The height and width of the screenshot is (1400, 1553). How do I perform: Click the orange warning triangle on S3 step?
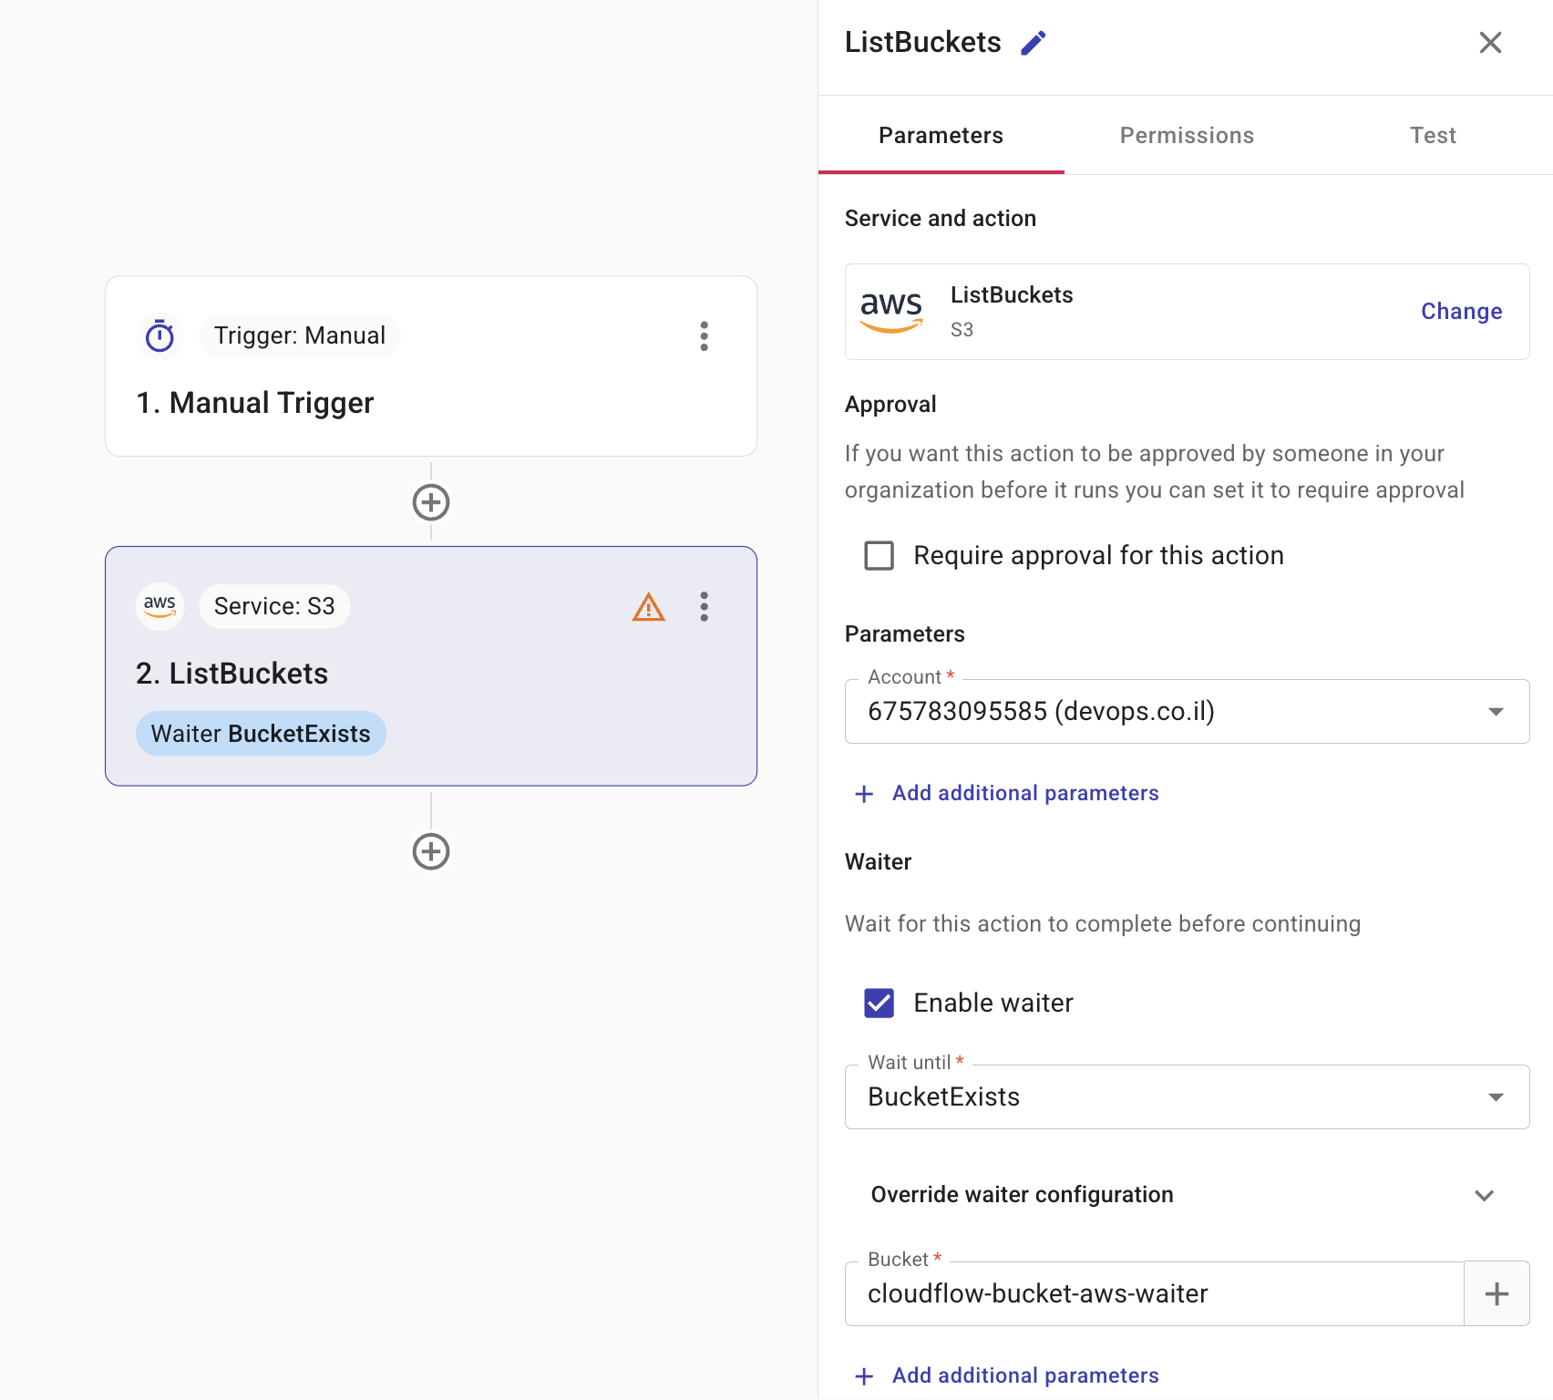pyautogui.click(x=648, y=607)
